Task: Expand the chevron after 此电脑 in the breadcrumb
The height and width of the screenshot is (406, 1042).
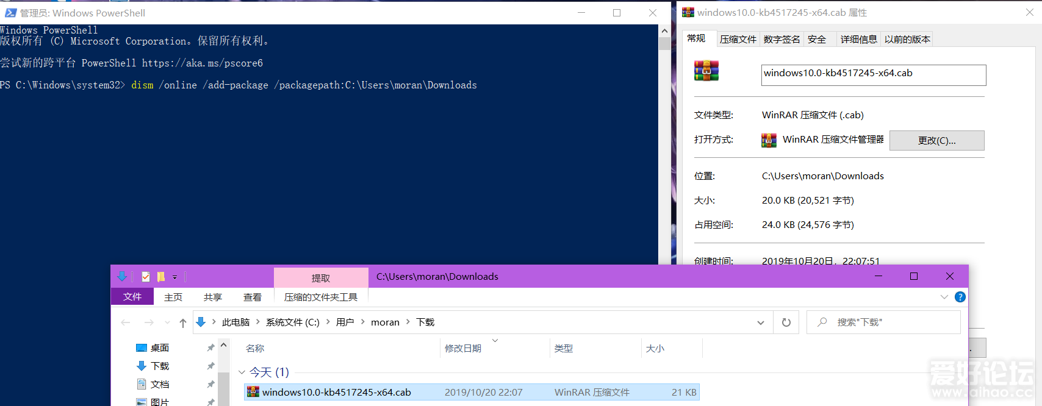Action: (x=258, y=322)
